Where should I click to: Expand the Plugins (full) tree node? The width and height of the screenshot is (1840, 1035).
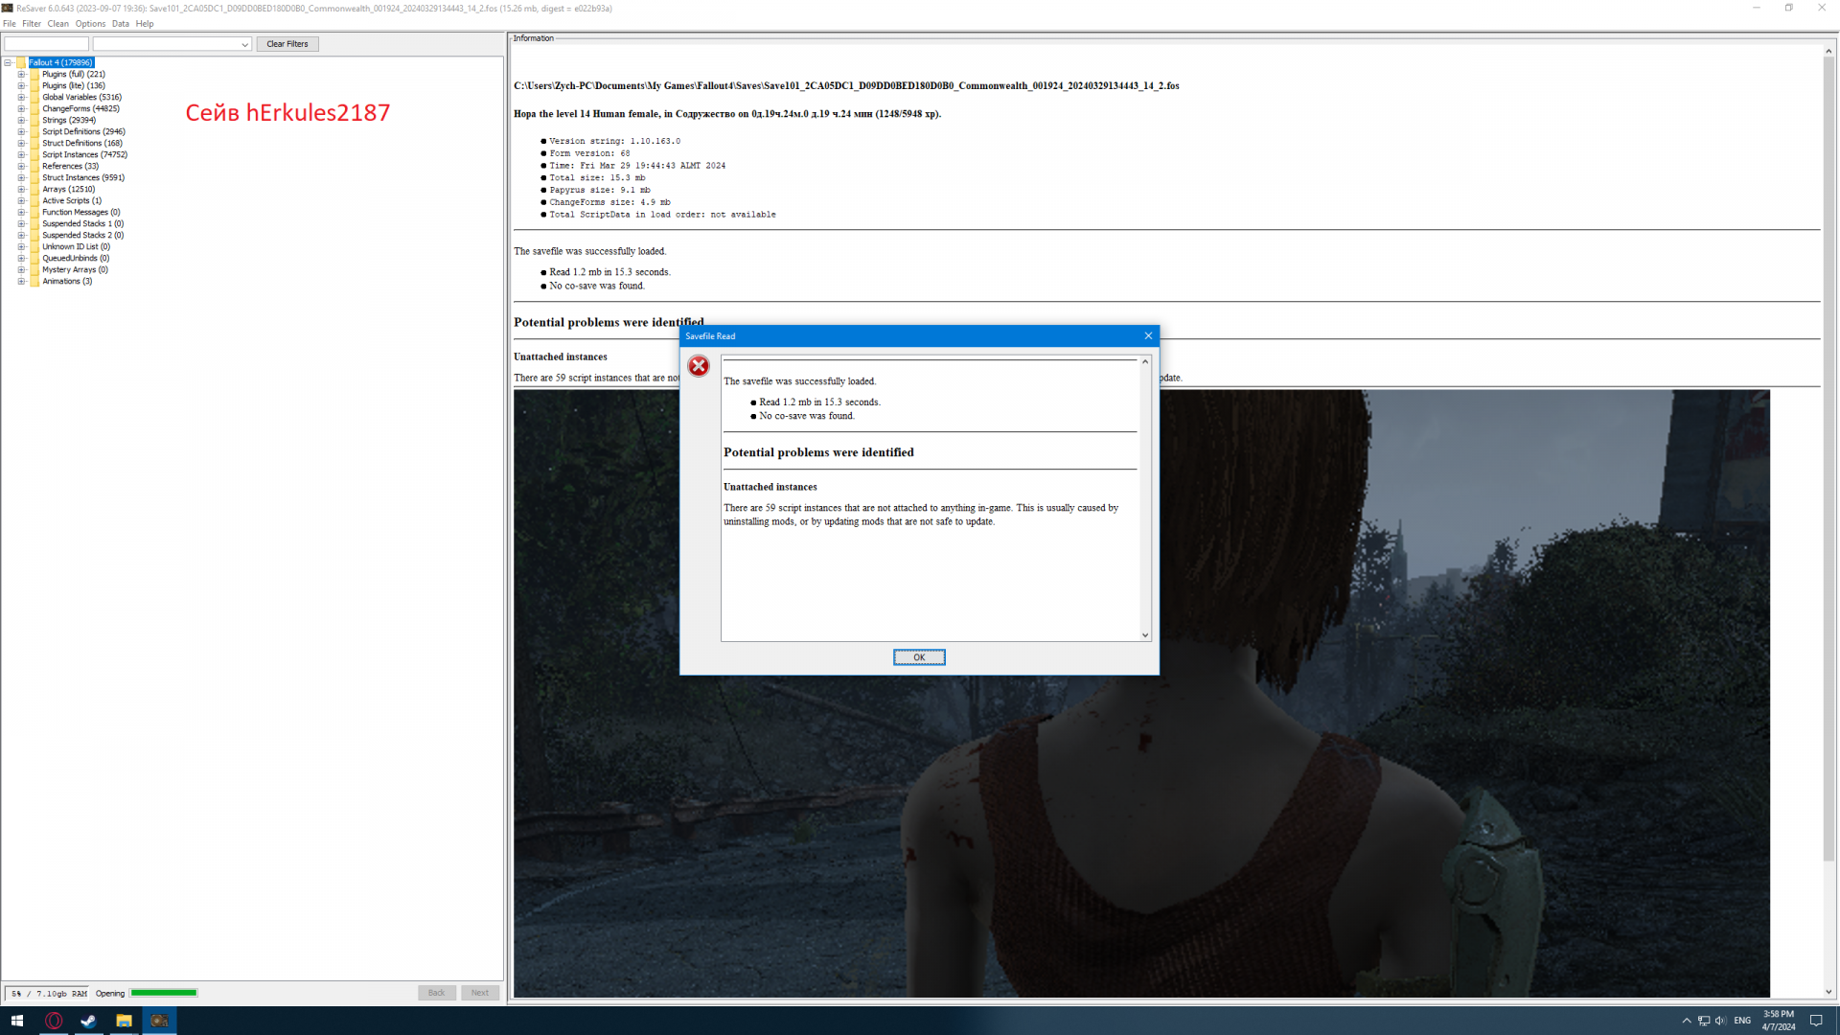[21, 74]
